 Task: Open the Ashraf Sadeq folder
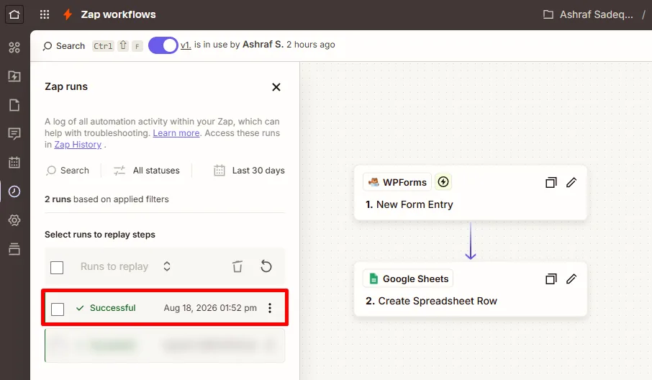(x=588, y=14)
